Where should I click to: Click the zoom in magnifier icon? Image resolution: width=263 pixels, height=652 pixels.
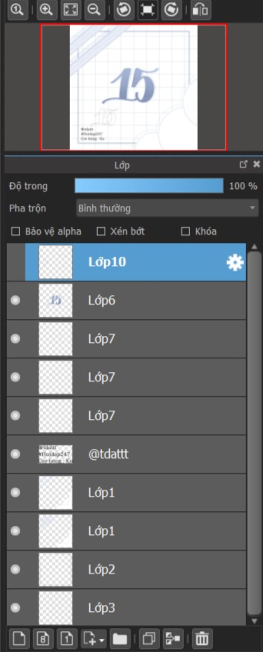pos(46,10)
